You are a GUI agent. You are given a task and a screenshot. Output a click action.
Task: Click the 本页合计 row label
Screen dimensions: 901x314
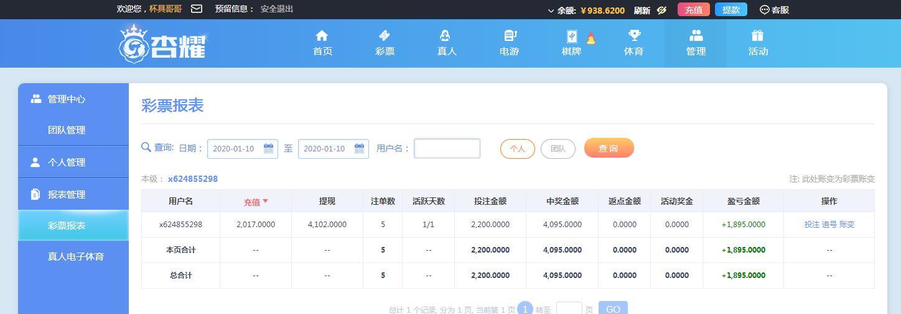tap(180, 250)
